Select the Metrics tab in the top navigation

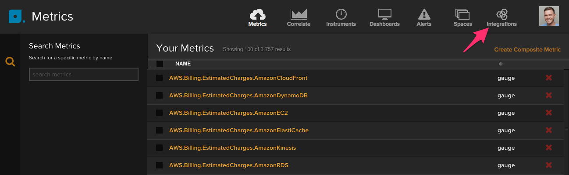[x=257, y=17]
